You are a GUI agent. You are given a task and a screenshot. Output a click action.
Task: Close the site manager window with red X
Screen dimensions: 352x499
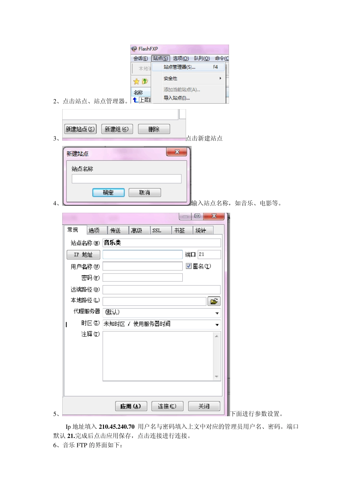coord(214,216)
